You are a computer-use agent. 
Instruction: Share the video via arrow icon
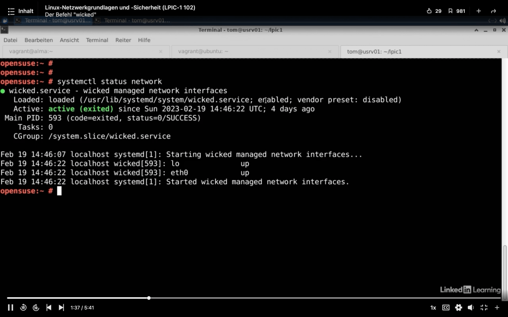[493, 11]
